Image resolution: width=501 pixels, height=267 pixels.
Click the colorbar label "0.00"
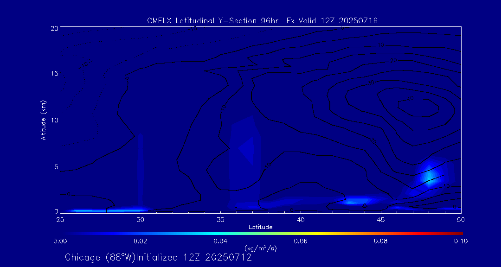click(60, 241)
